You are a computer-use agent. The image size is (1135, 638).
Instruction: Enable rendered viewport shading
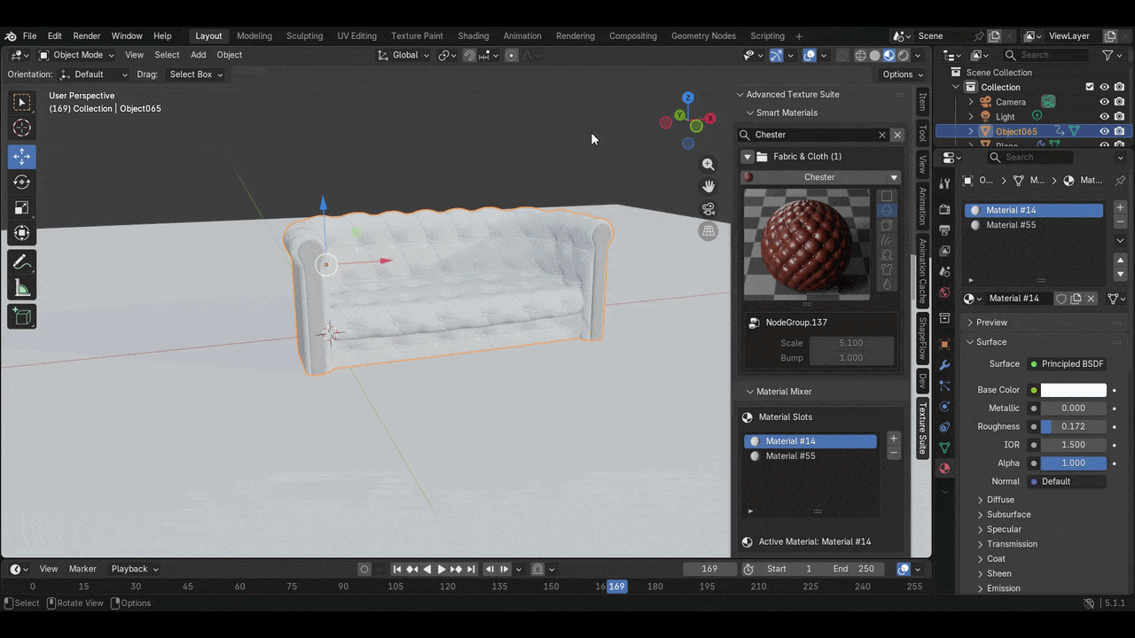(x=903, y=55)
